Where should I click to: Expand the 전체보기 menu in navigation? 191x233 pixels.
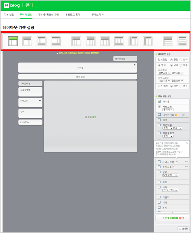point(98,14)
